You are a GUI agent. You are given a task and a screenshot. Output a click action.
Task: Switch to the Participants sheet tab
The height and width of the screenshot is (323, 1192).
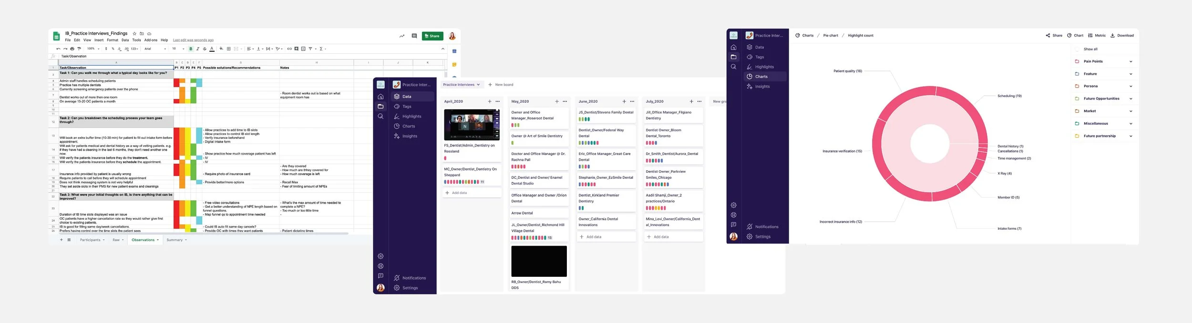point(92,240)
